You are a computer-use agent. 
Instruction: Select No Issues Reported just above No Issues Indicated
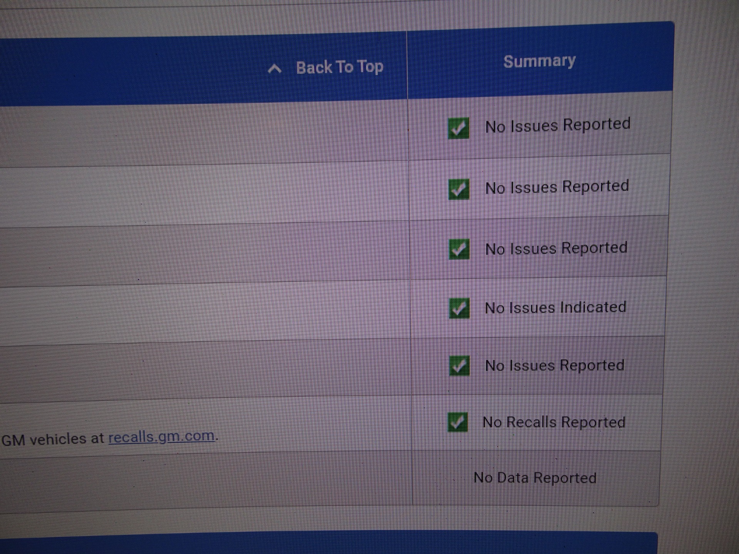tap(556, 248)
